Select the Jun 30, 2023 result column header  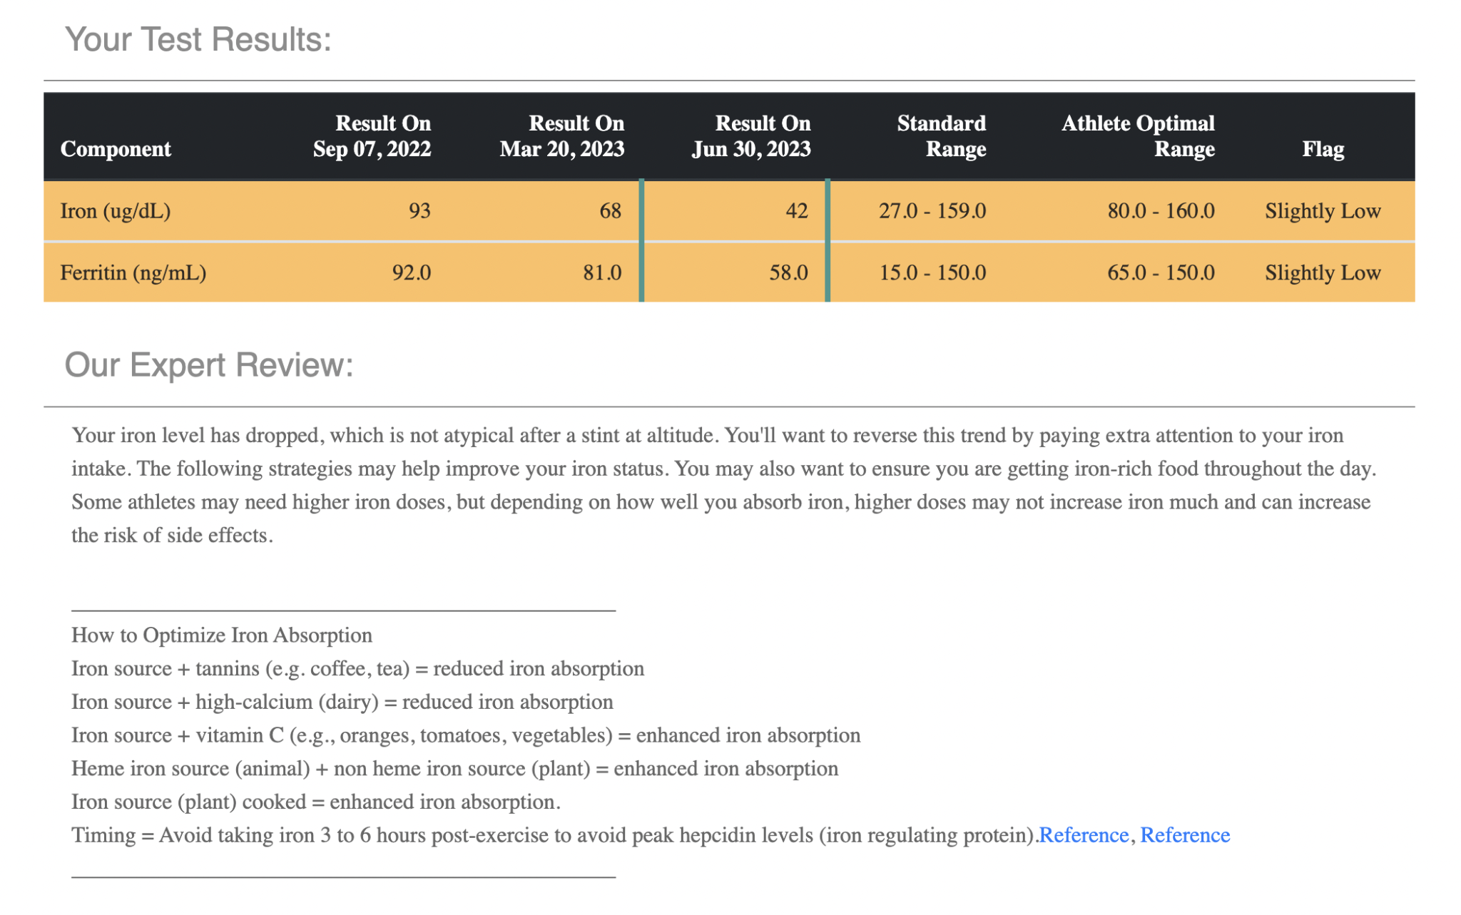point(750,136)
